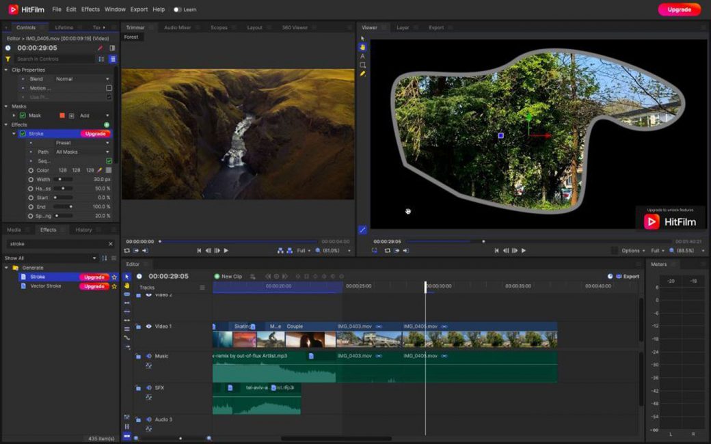Choose the Hand pan tool in the Viewer sidebar

click(362, 46)
